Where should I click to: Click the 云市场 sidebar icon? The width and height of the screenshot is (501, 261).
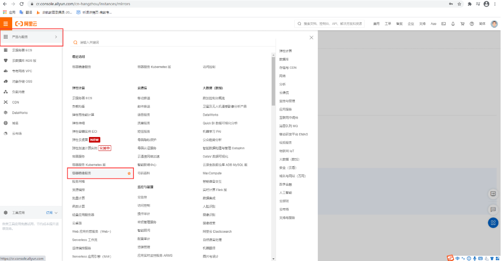[6, 134]
